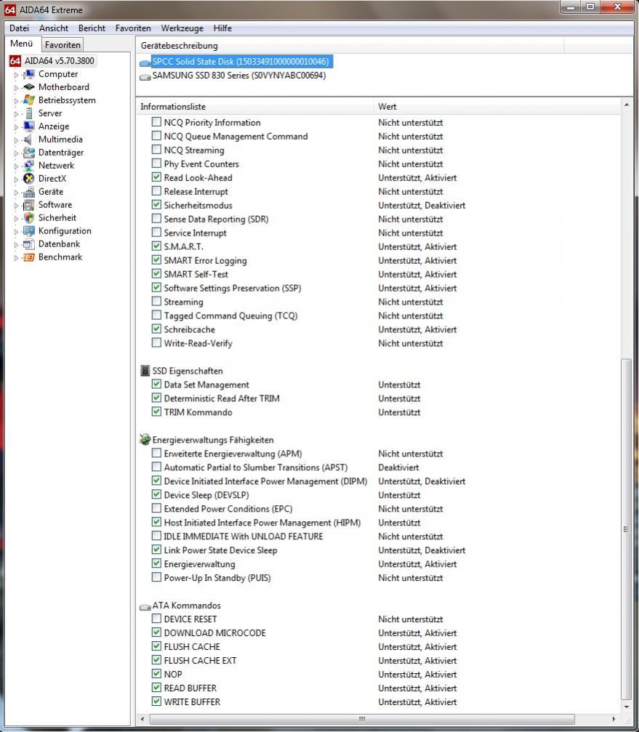Select the Computer tree icon

click(29, 74)
